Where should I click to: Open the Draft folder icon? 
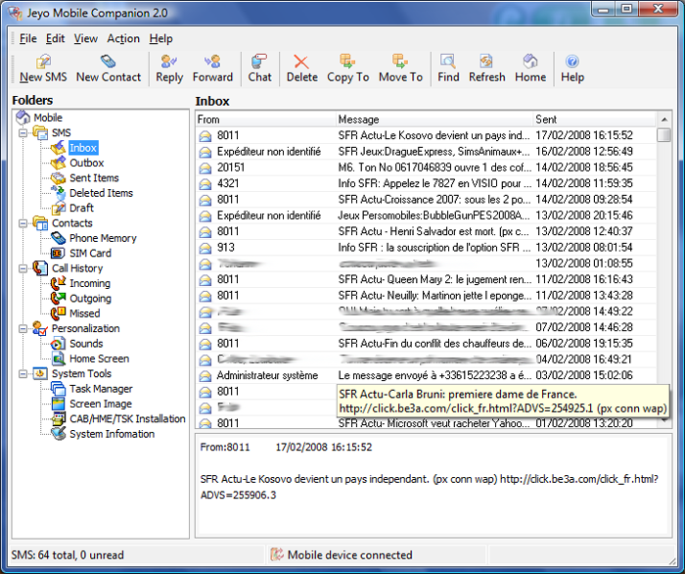[58, 208]
